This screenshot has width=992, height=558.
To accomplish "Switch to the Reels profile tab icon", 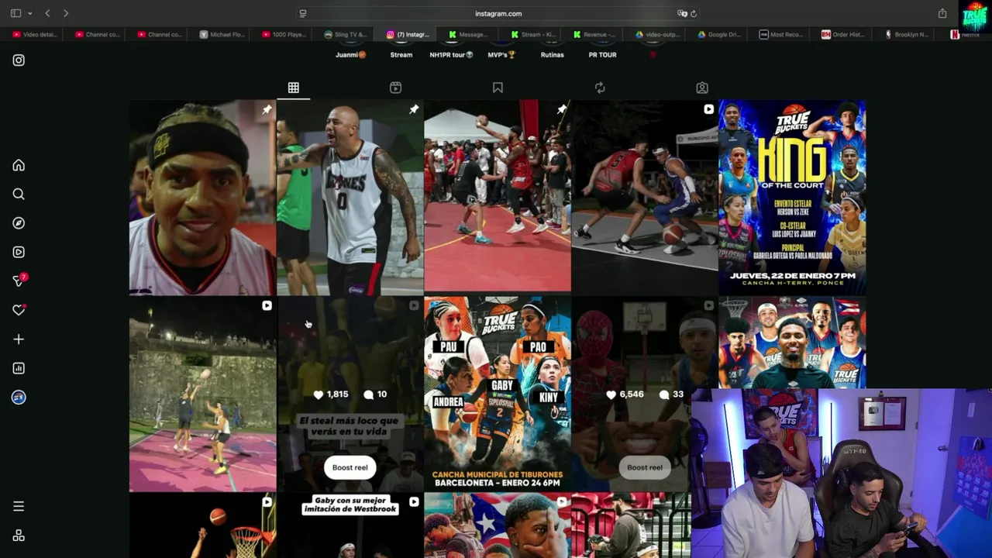I will (x=395, y=88).
